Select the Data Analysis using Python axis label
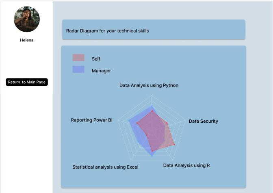Viewport: 273px width, 193px height. coord(149,85)
